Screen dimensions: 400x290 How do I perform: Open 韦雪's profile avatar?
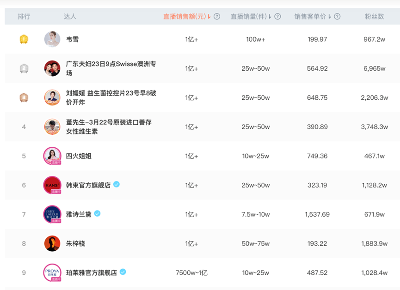52,39
